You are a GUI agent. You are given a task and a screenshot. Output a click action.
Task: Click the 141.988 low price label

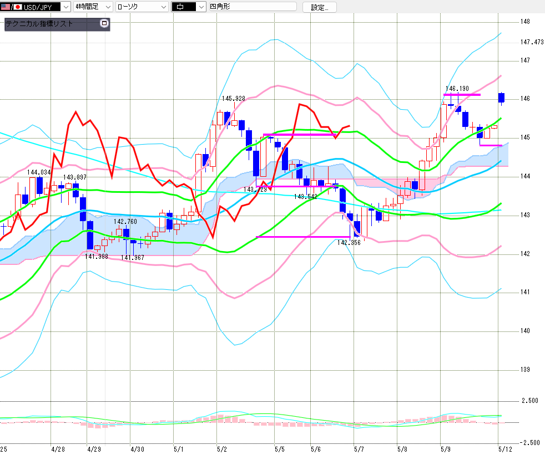tap(97, 257)
